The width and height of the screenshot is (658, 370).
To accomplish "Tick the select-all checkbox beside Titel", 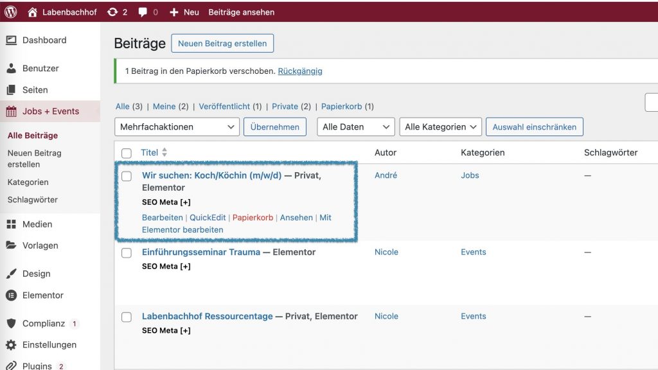I will [127, 153].
